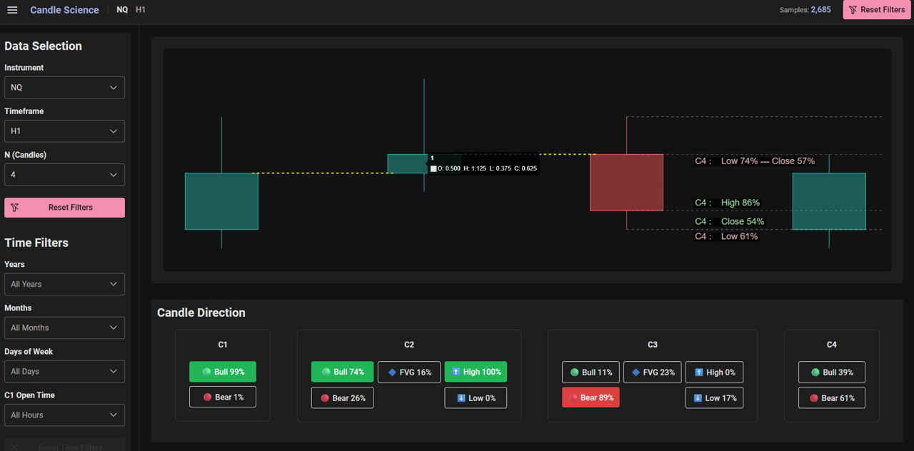Click the 'C4 : Close 54%' chart label
914x451 pixels.
pyautogui.click(x=729, y=221)
